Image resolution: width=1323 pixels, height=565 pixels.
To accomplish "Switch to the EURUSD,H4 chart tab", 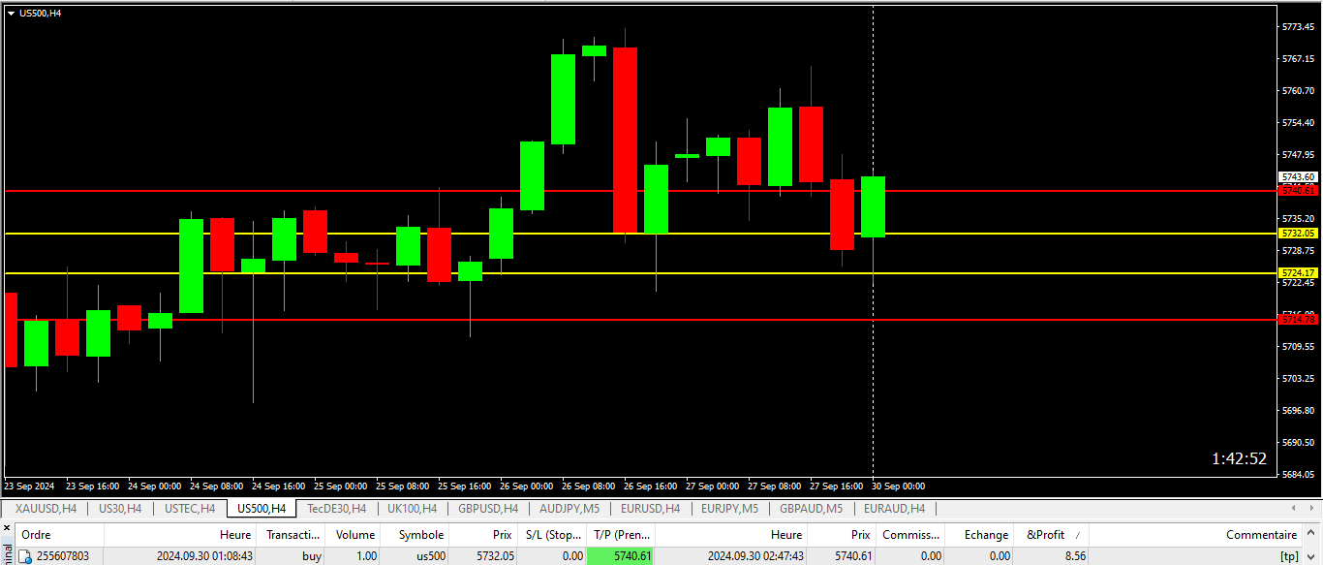I will [x=651, y=509].
